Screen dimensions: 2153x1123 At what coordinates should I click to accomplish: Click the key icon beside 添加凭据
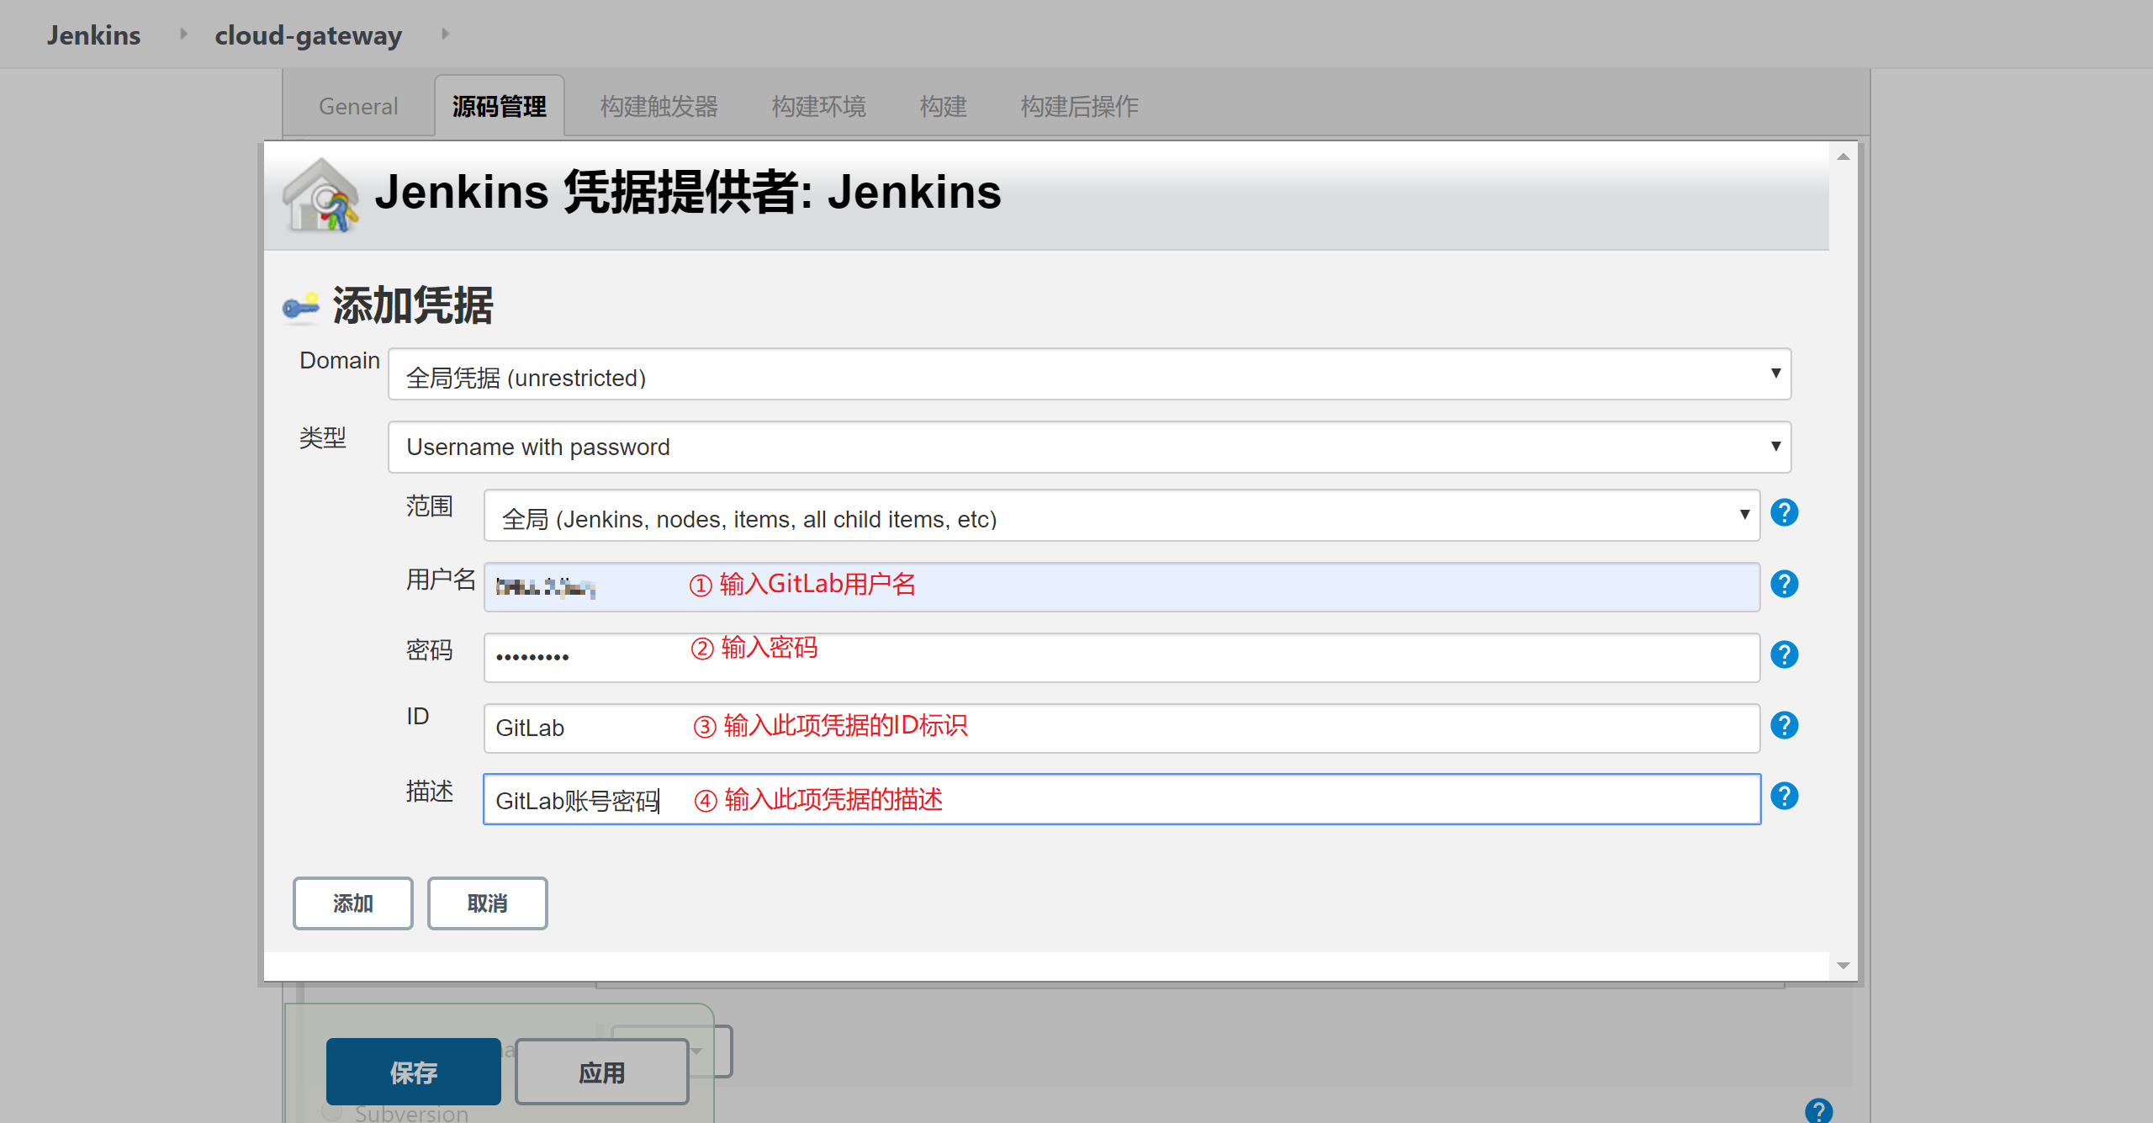[x=299, y=305]
